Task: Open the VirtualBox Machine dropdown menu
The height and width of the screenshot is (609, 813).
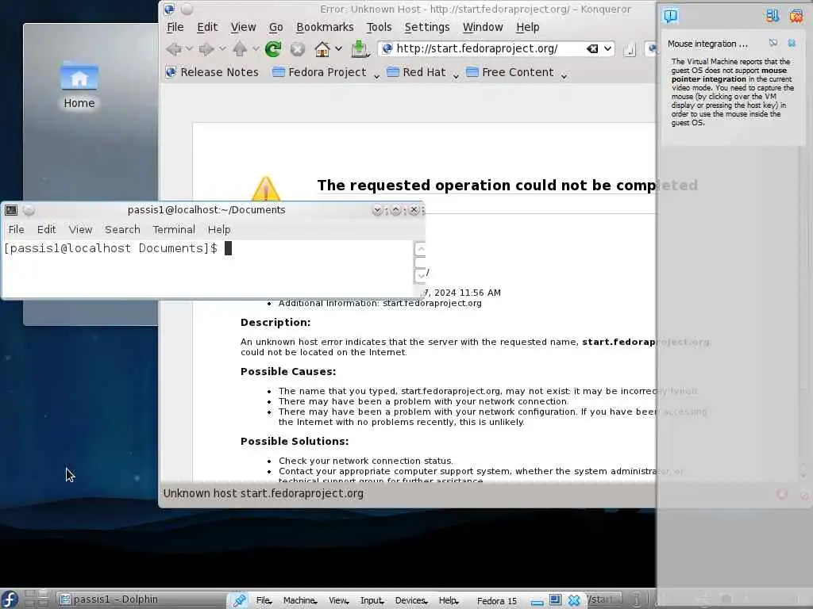Action: [299, 601]
